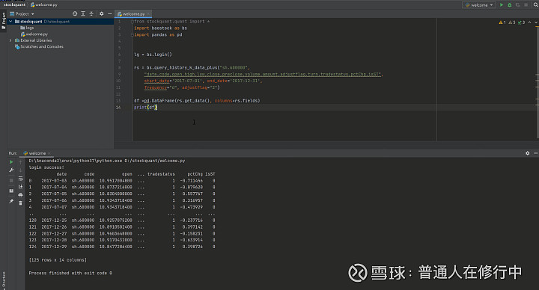Viewport: 539px width, 290px height.
Task: Click the locate opened file target icon
Action: tap(75, 13)
